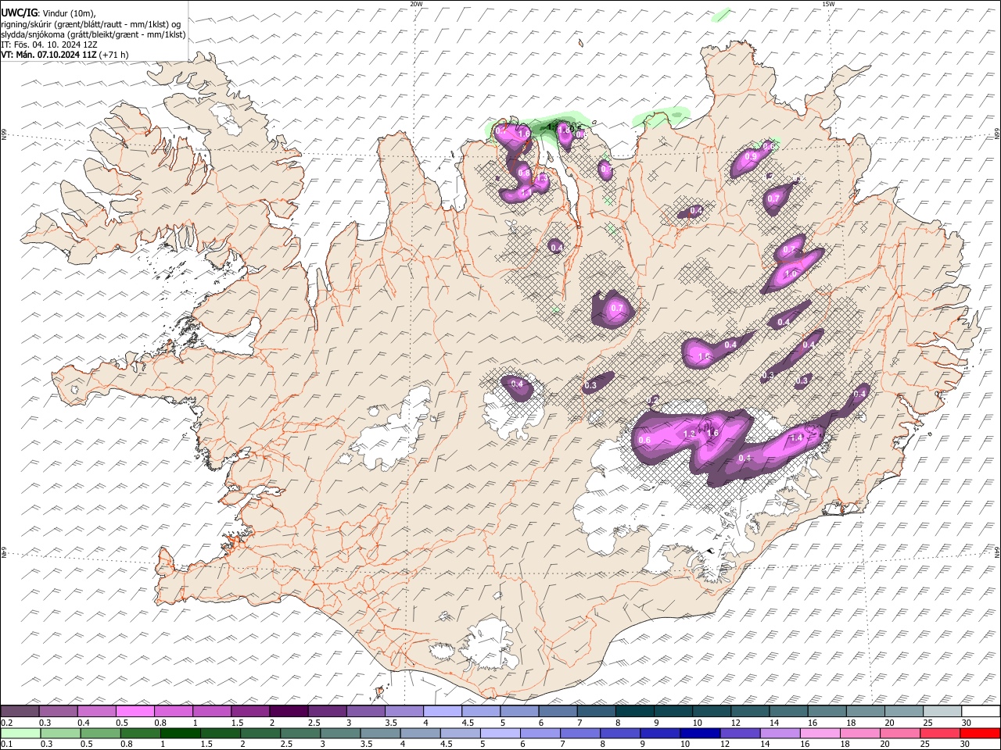Select the bright red swatch after the 30 label
This screenshot has height=750, width=1001.
(981, 734)
